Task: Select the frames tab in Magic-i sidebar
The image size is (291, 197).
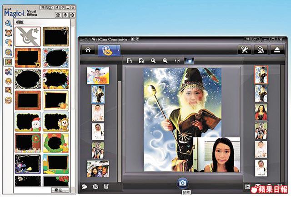Action: 8,61
